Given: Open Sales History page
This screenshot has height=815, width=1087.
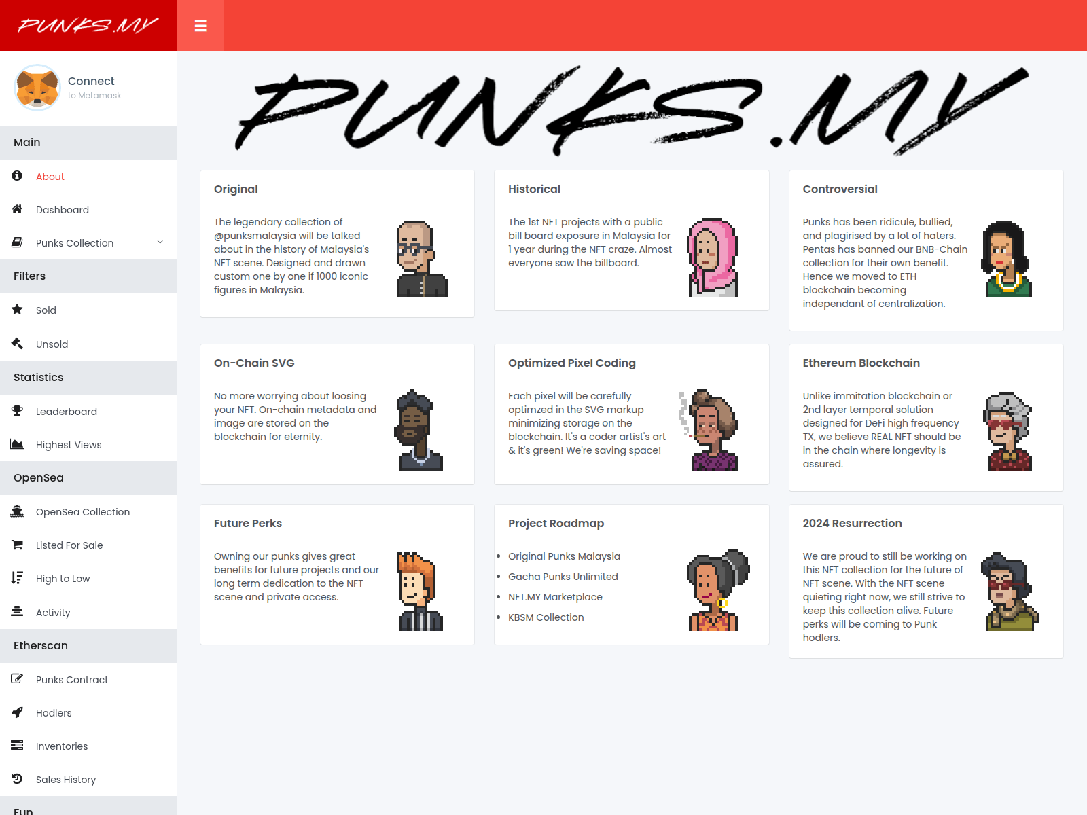Looking at the screenshot, I should (x=66, y=780).
